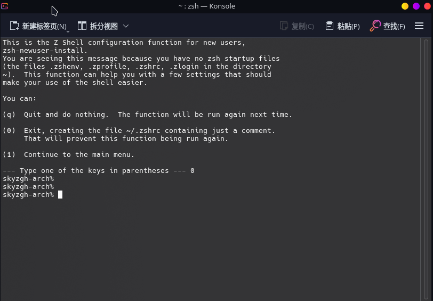Image resolution: width=433 pixels, height=301 pixels.
Task: Click the "(1) Continue to the main menu" line
Action: click(x=69, y=155)
